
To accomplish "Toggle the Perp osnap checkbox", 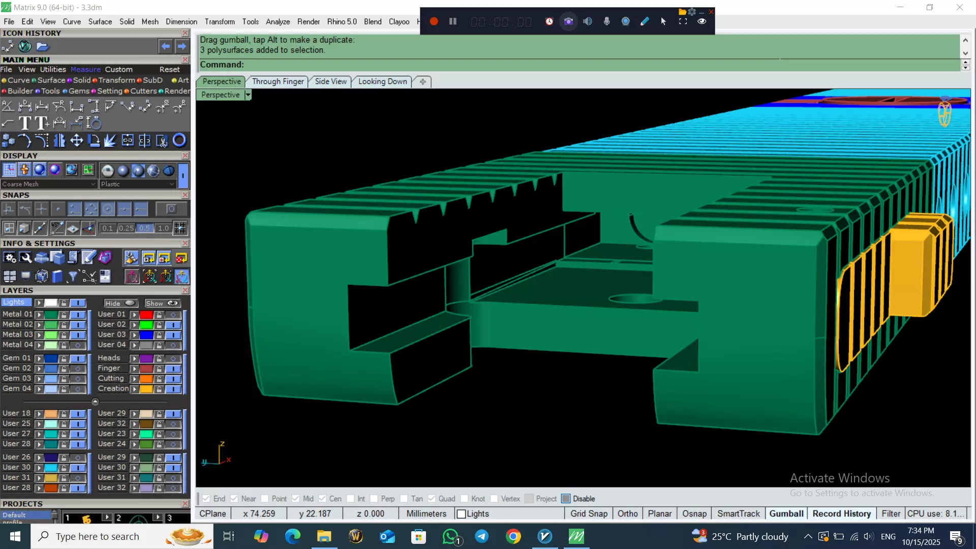I will pos(374,499).
